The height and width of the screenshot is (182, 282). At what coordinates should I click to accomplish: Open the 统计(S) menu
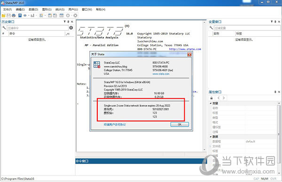point(60,9)
